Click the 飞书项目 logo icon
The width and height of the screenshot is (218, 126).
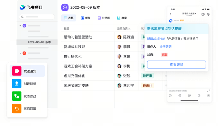pyautogui.click(x=23, y=7)
